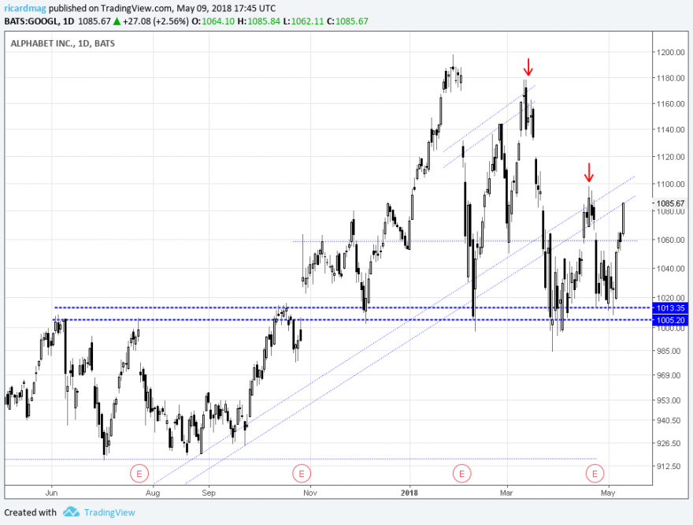This screenshot has width=693, height=525.
Task: Select the BATS:GOOGL ticker symbol
Action: (x=31, y=21)
